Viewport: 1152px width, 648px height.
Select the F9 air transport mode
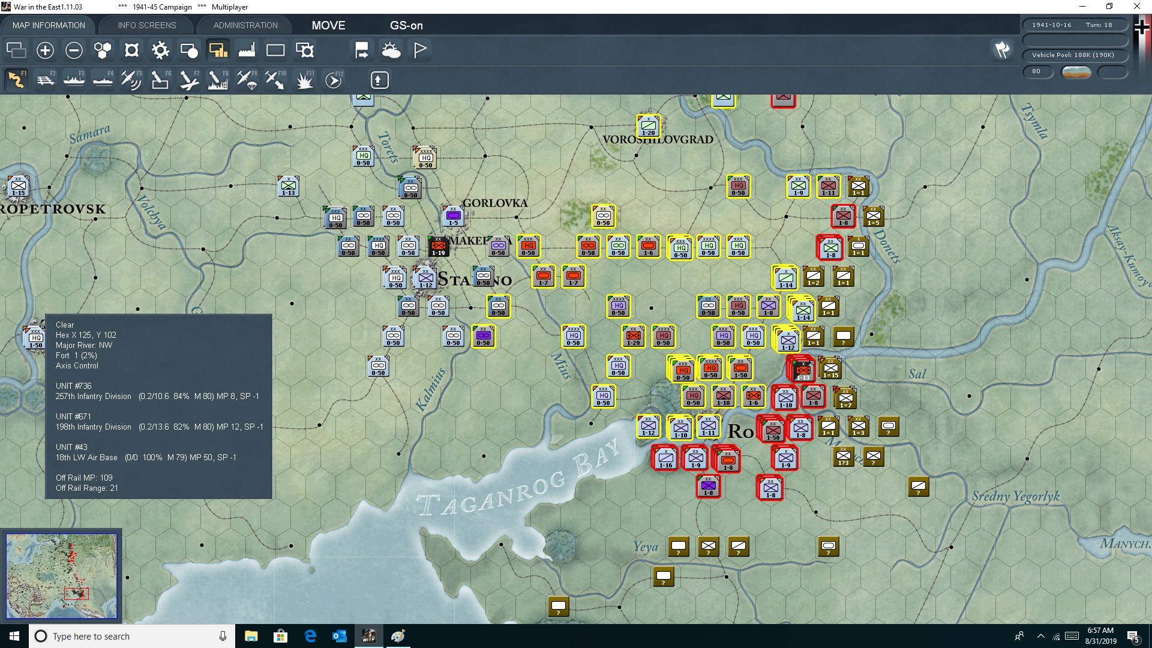(247, 80)
